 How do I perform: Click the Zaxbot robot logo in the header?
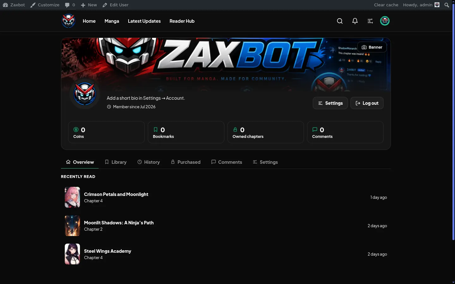point(69,21)
